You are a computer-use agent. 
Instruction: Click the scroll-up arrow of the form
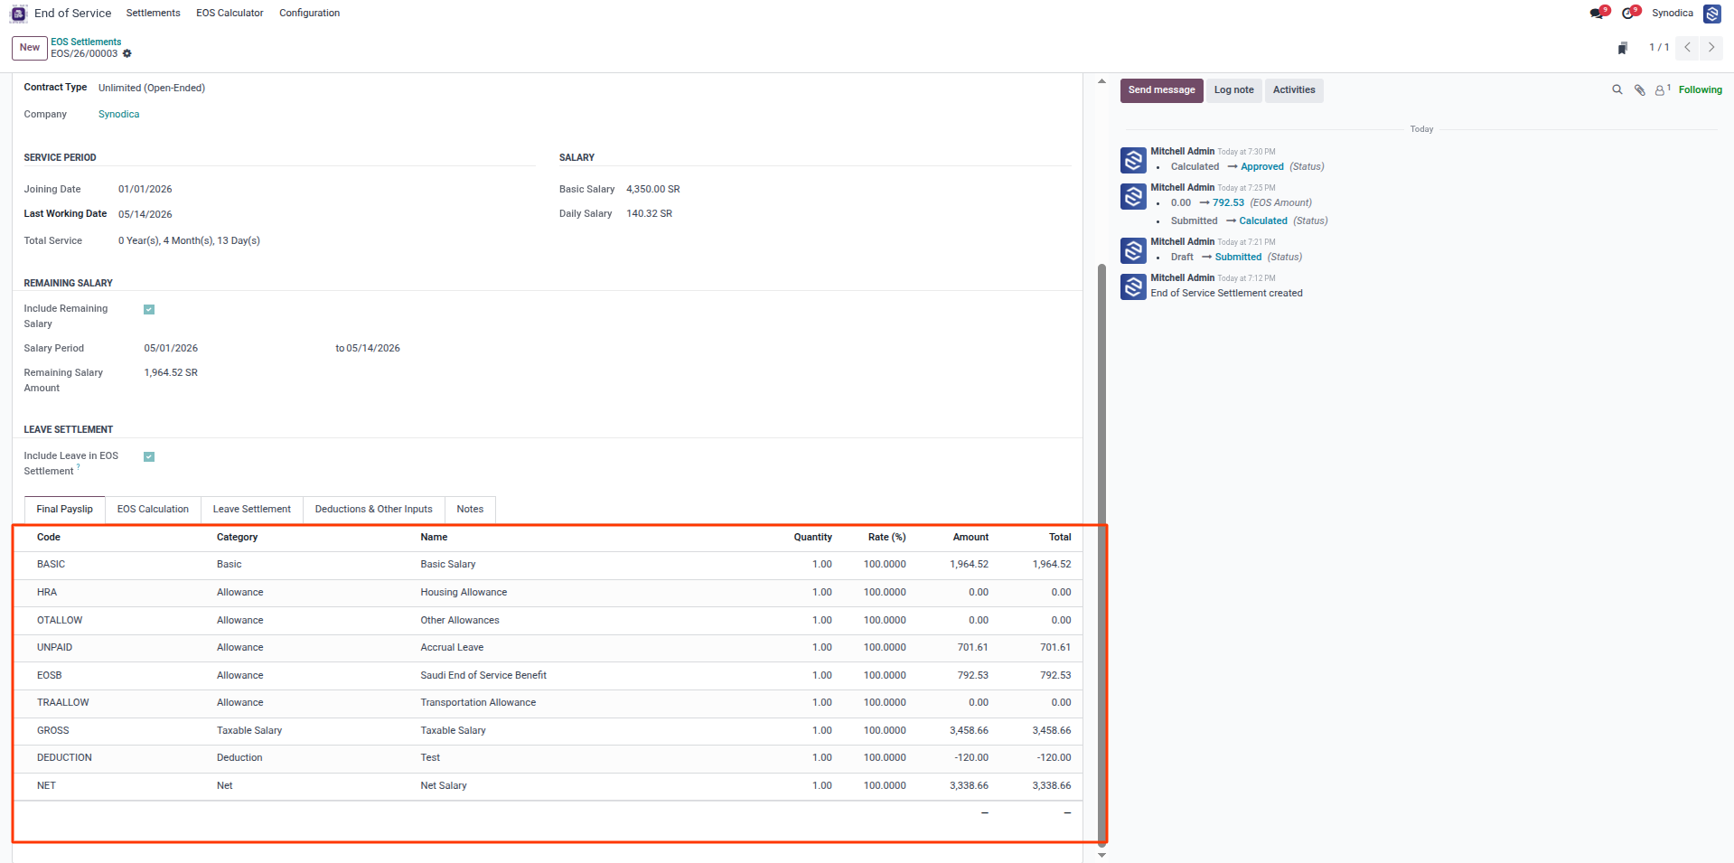click(1101, 81)
